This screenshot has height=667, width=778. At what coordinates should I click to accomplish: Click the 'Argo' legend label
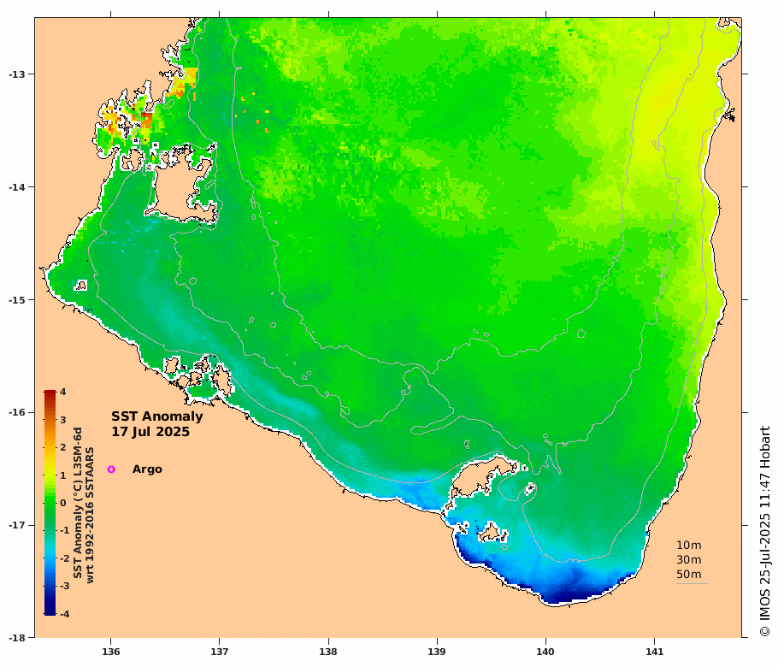147,469
